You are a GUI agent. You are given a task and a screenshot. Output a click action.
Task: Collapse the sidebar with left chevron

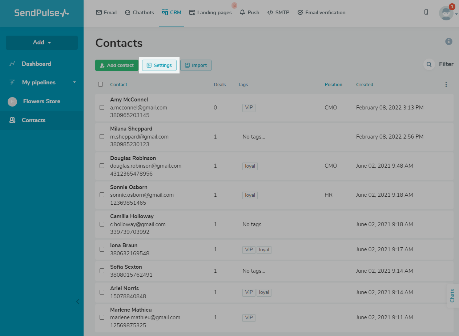click(77, 301)
